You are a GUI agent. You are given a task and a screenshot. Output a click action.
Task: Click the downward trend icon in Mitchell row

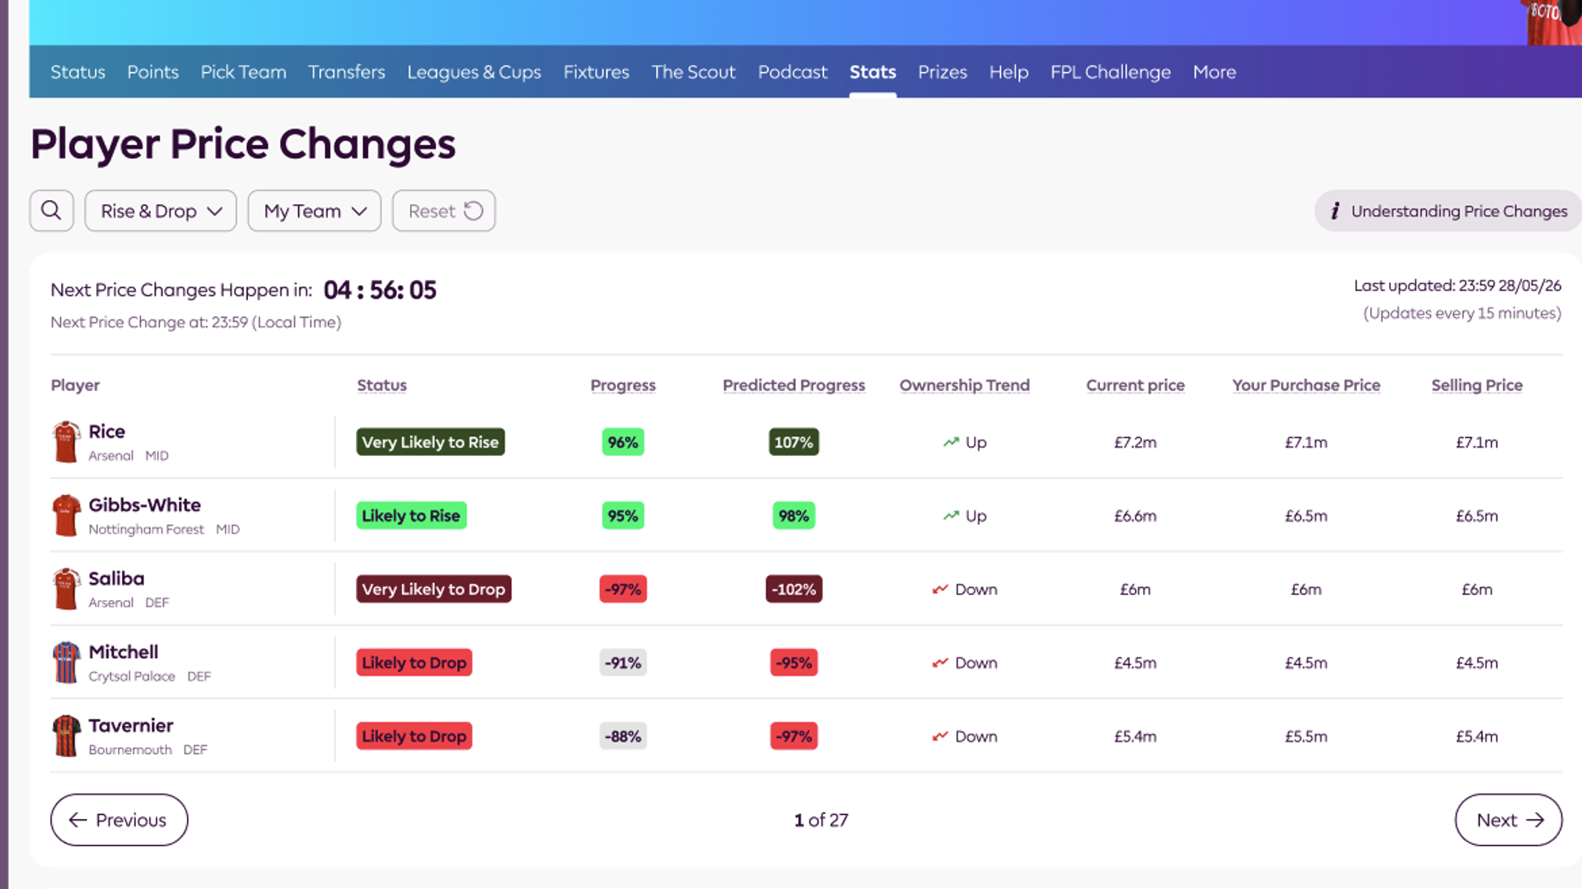[x=940, y=663]
